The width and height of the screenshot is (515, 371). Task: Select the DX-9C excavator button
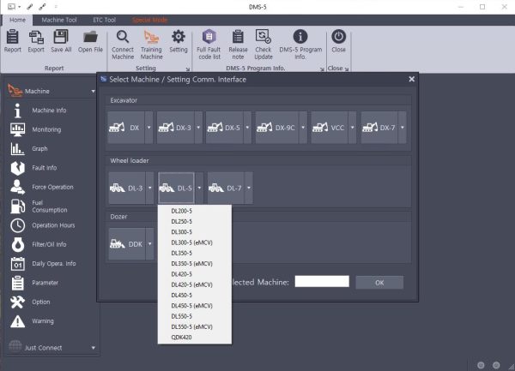tap(277, 128)
